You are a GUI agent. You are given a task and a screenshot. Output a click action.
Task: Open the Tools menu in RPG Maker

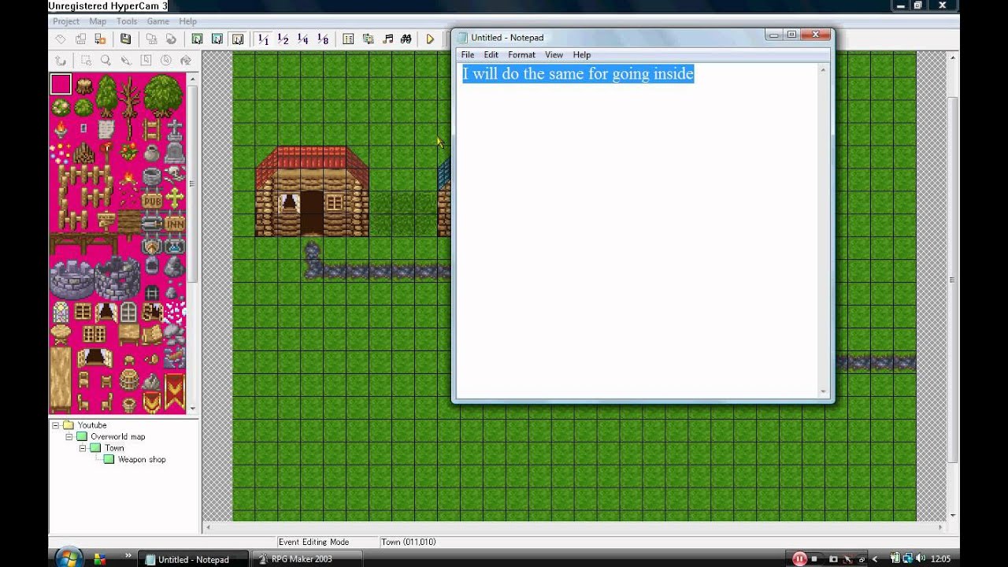(127, 21)
